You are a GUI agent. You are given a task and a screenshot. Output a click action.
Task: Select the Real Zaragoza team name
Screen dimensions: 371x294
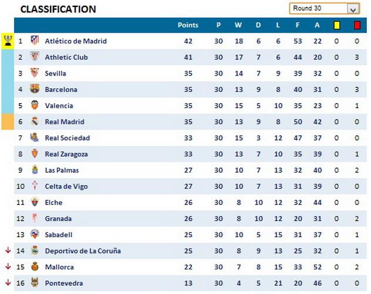point(66,154)
